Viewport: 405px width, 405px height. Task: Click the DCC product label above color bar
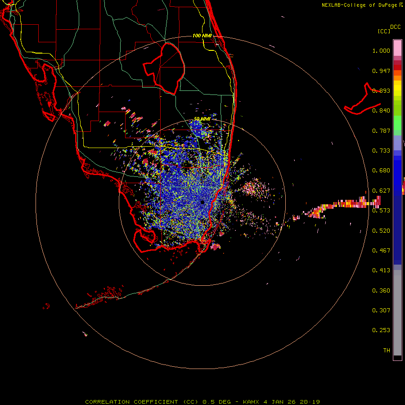(396, 27)
